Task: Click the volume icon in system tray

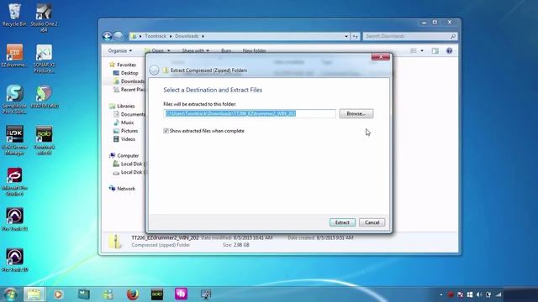Action: pos(479,294)
